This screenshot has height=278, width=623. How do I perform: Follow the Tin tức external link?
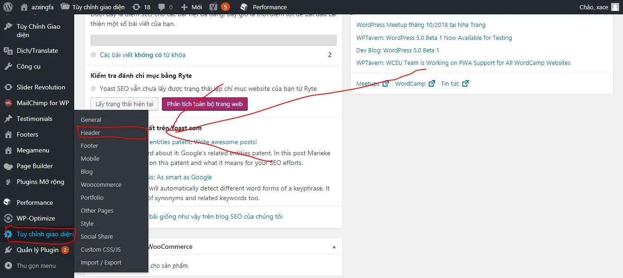(455, 83)
